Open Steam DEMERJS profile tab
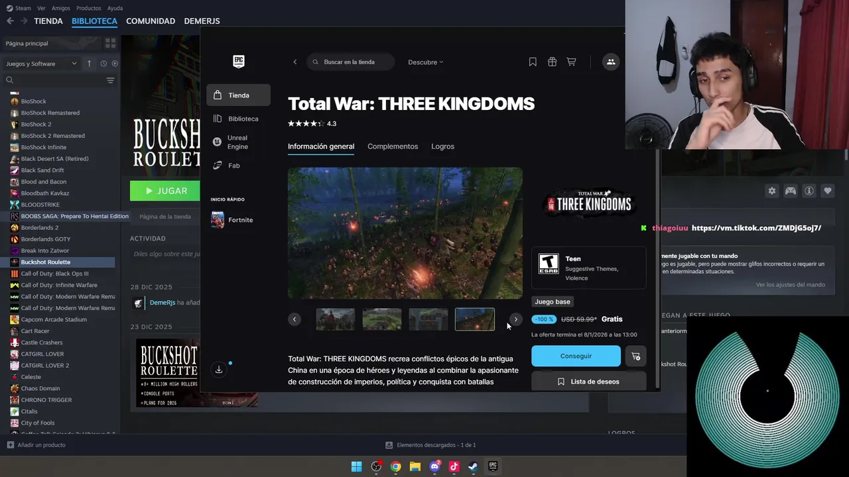 pyautogui.click(x=202, y=21)
